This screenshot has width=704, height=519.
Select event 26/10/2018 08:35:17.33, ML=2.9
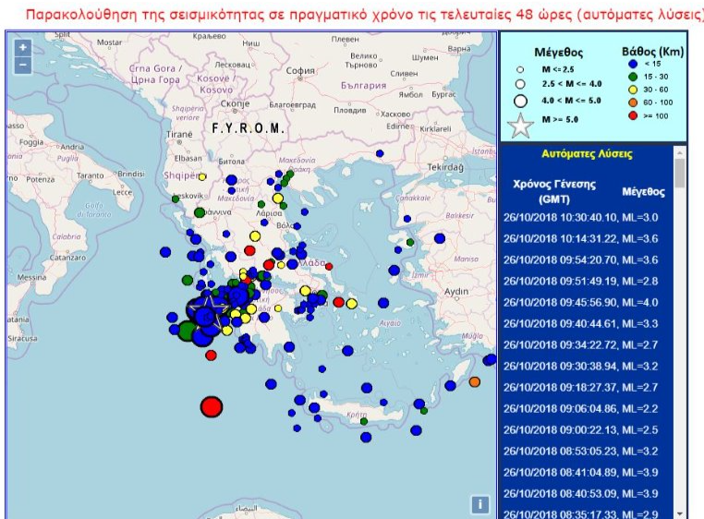click(x=580, y=514)
